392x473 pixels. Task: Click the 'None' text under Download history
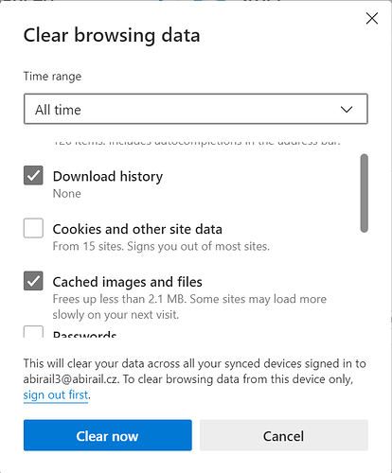pos(66,194)
